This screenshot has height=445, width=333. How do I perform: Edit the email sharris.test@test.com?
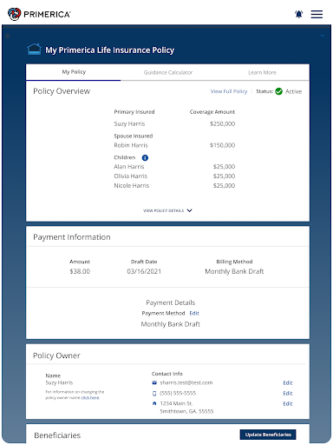(288, 382)
